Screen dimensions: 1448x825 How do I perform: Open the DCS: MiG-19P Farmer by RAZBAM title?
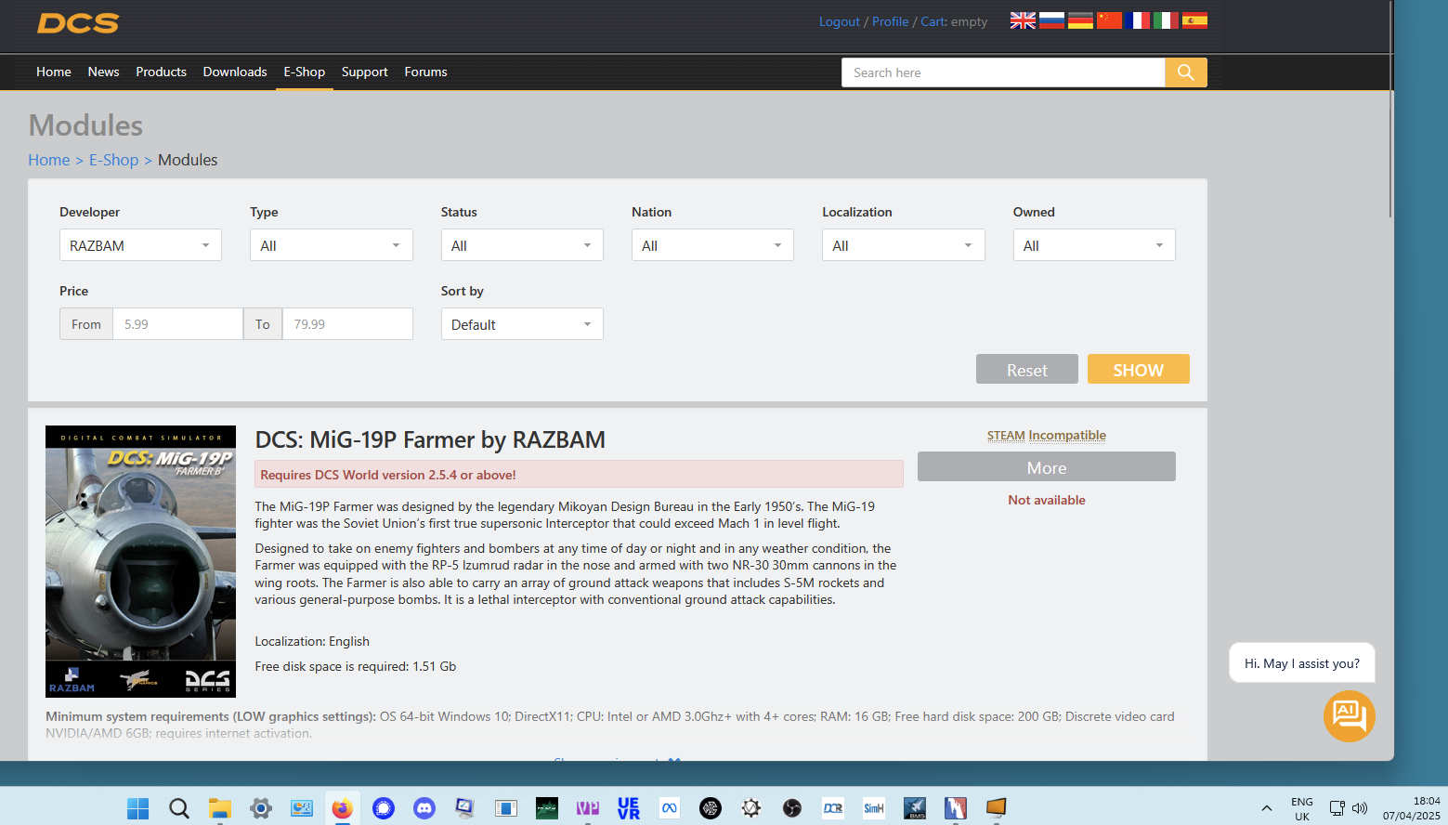(430, 439)
